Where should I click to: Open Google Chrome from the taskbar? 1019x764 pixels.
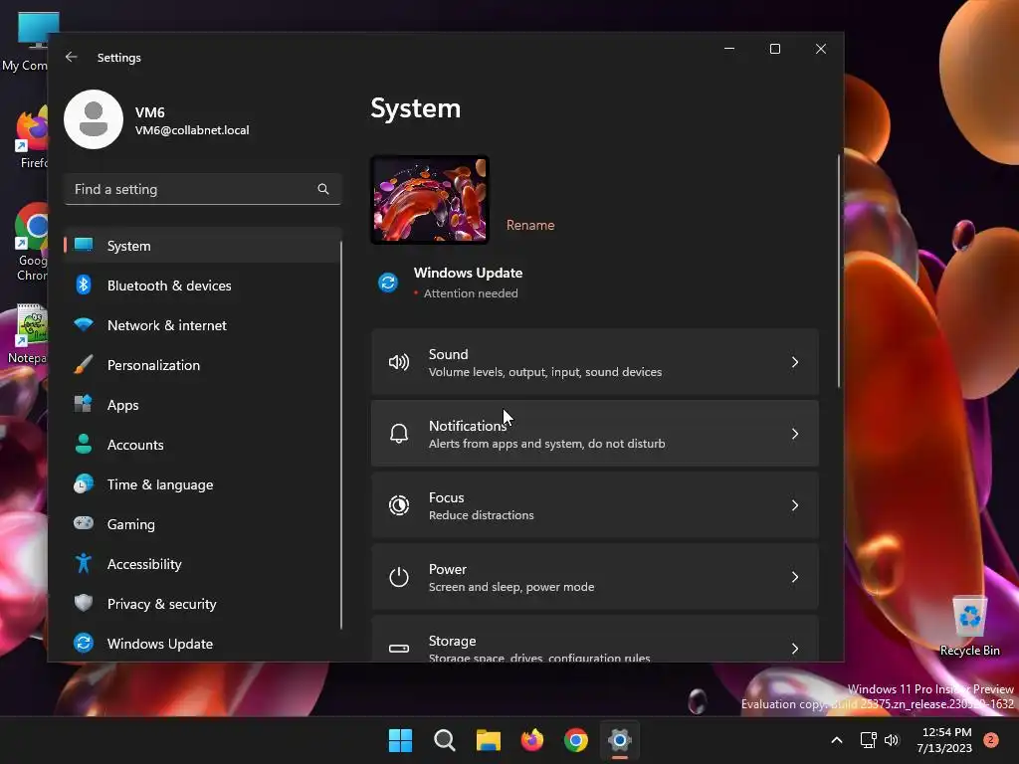(x=576, y=740)
